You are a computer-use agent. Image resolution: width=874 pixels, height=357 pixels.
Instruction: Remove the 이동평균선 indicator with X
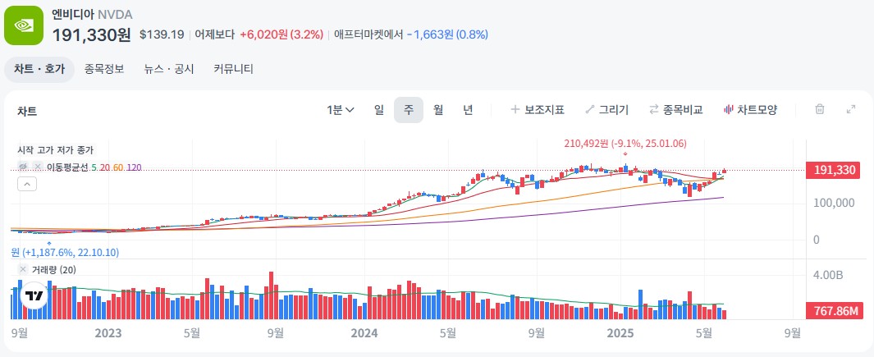38,167
